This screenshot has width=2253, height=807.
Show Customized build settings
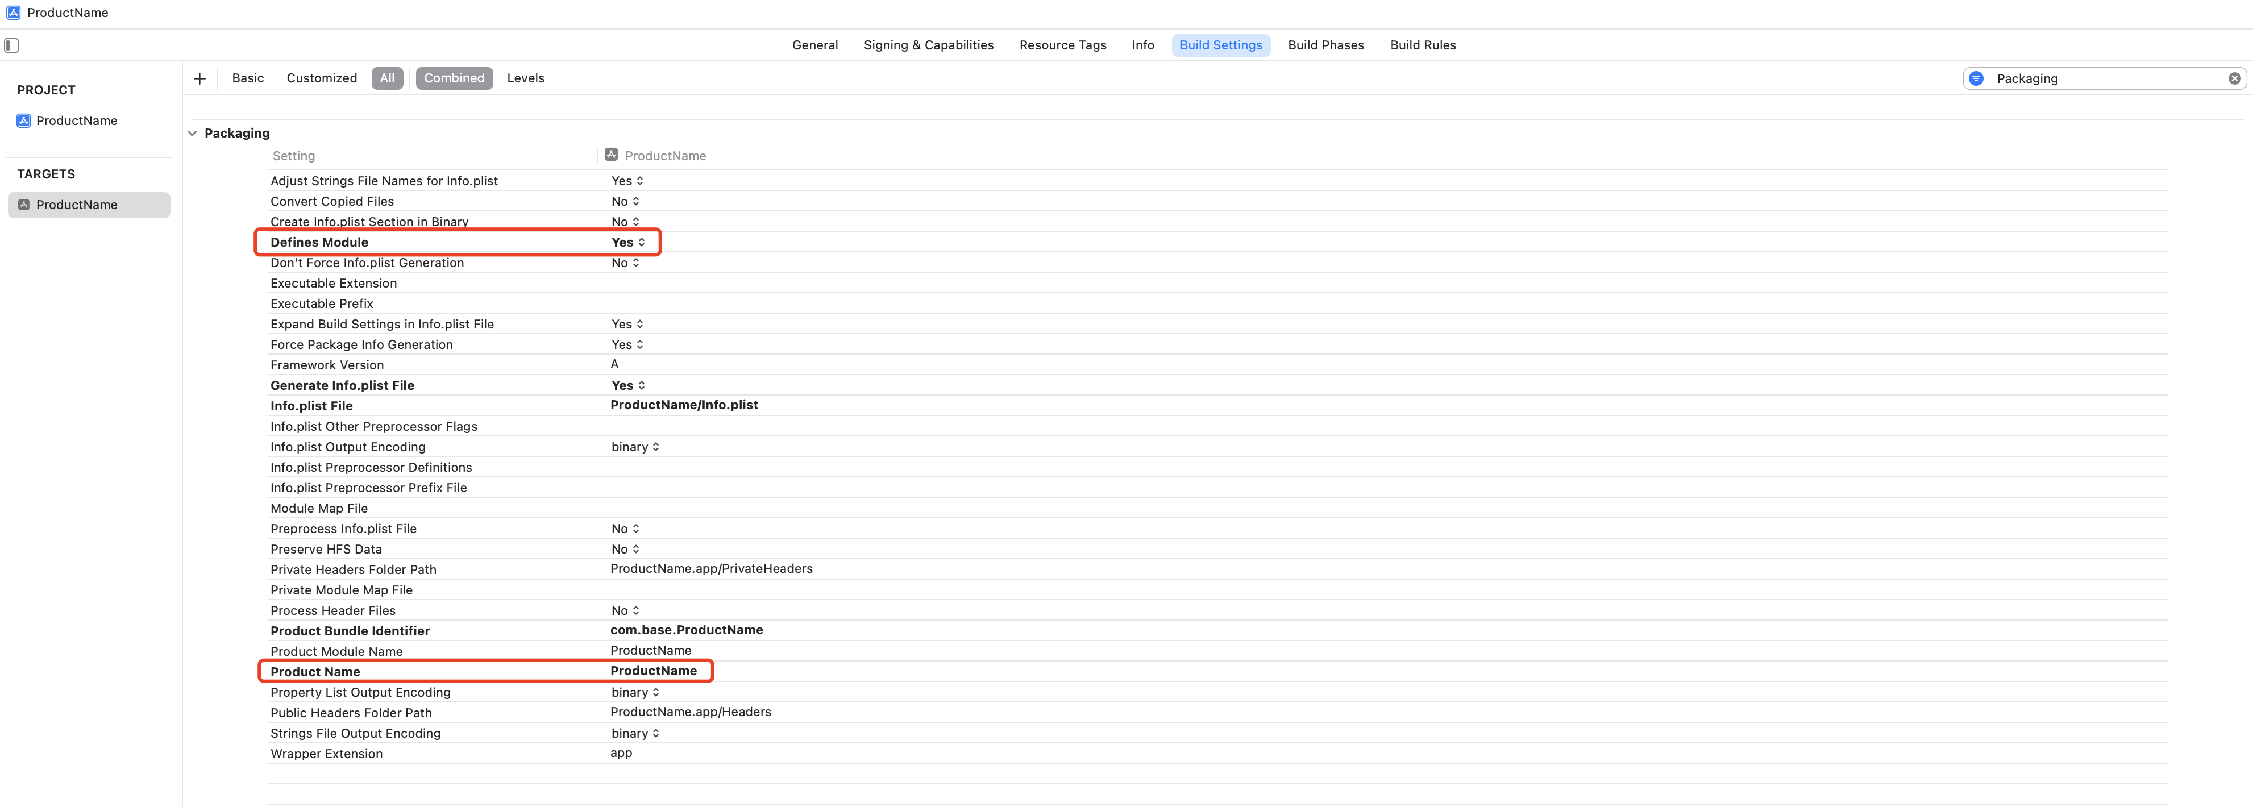pos(322,78)
